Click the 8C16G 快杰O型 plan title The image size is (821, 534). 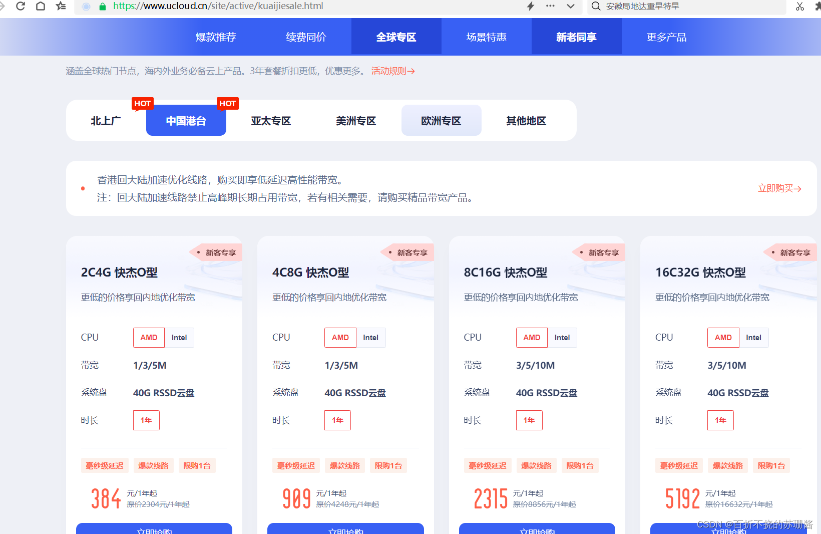(x=506, y=273)
